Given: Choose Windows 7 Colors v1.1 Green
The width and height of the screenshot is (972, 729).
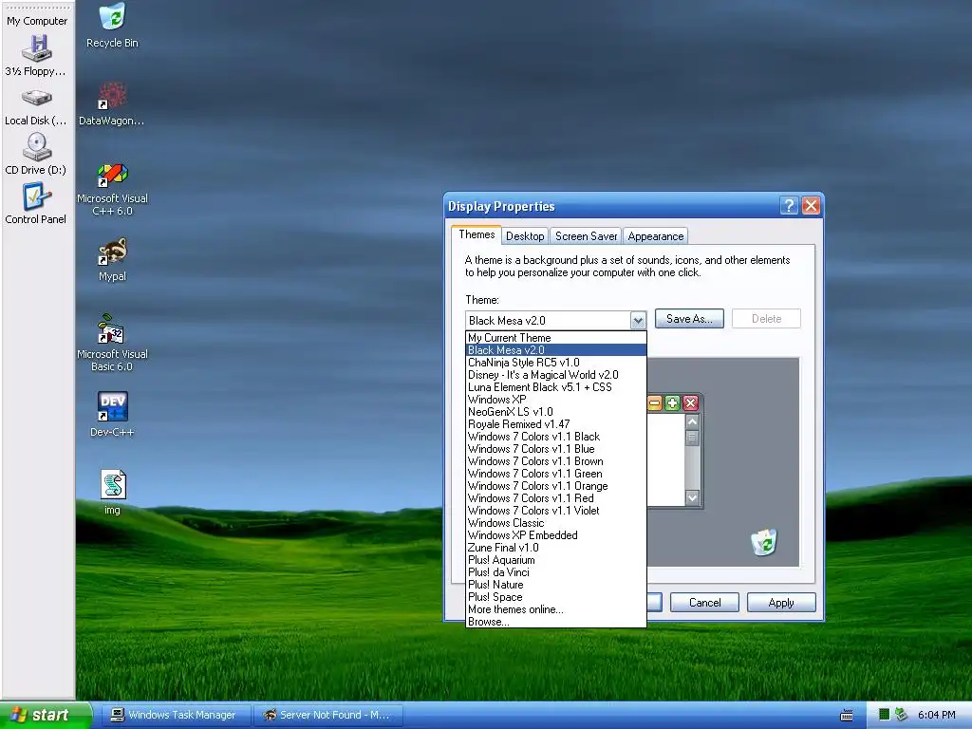Looking at the screenshot, I should (556, 474).
